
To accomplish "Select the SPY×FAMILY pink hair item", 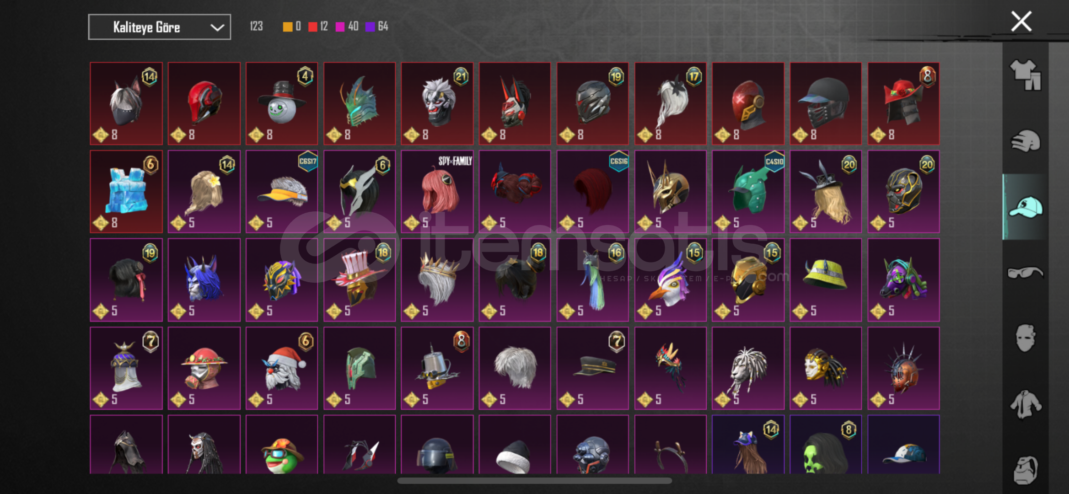I will pyautogui.click(x=437, y=192).
